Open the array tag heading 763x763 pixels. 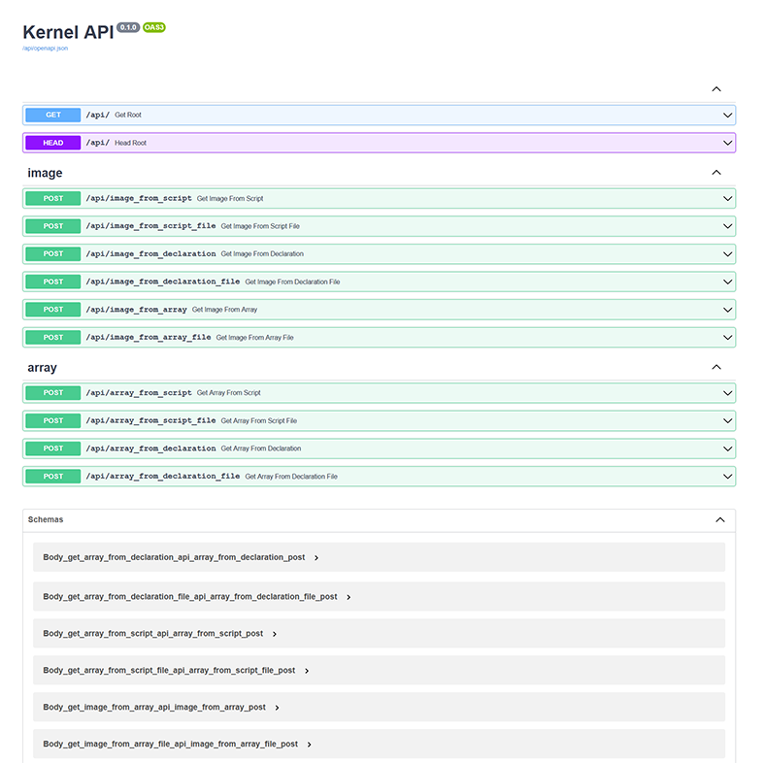[43, 368]
